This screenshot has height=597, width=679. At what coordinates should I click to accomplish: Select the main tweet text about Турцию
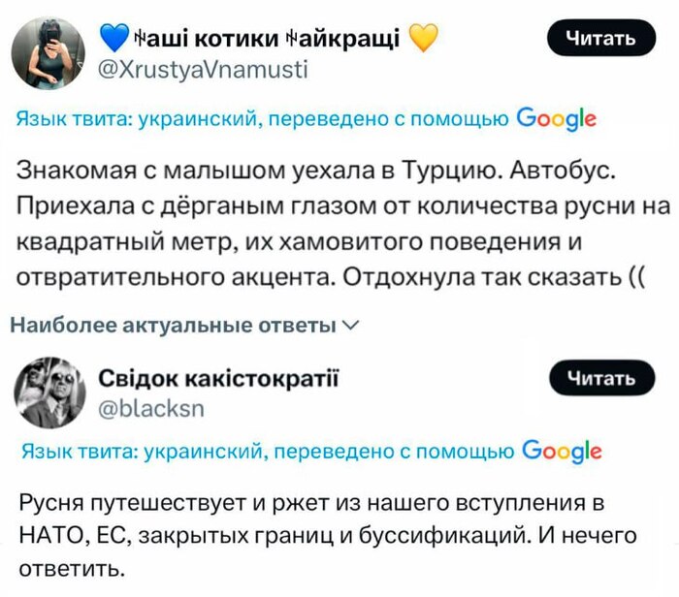tap(343, 224)
